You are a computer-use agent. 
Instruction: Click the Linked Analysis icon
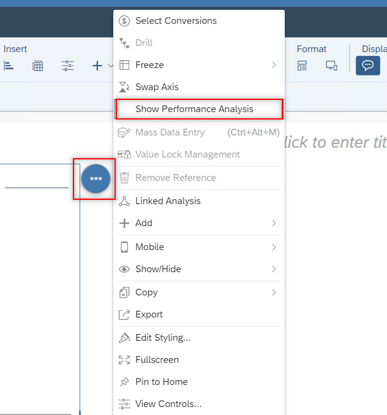pos(124,201)
